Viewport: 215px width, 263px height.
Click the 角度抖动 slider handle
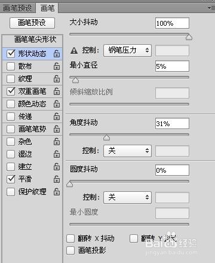[x=107, y=137]
